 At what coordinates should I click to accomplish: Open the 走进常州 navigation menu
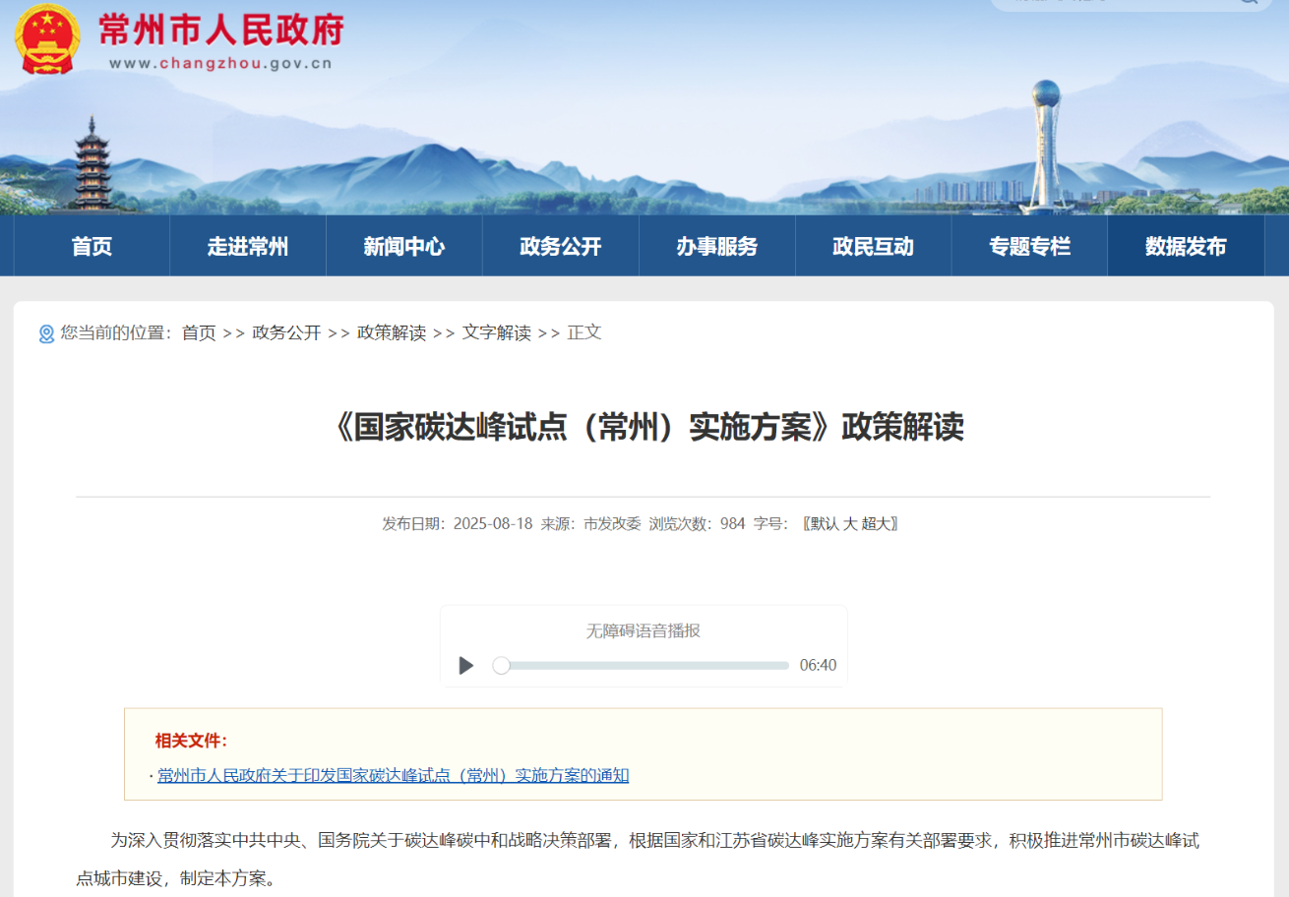[247, 246]
